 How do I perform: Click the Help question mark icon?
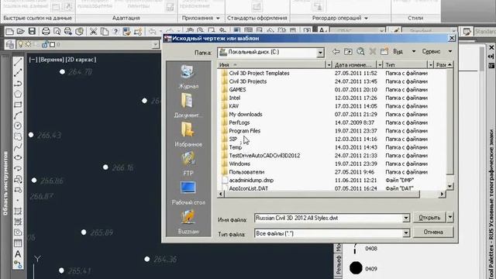pyautogui.click(x=115, y=31)
